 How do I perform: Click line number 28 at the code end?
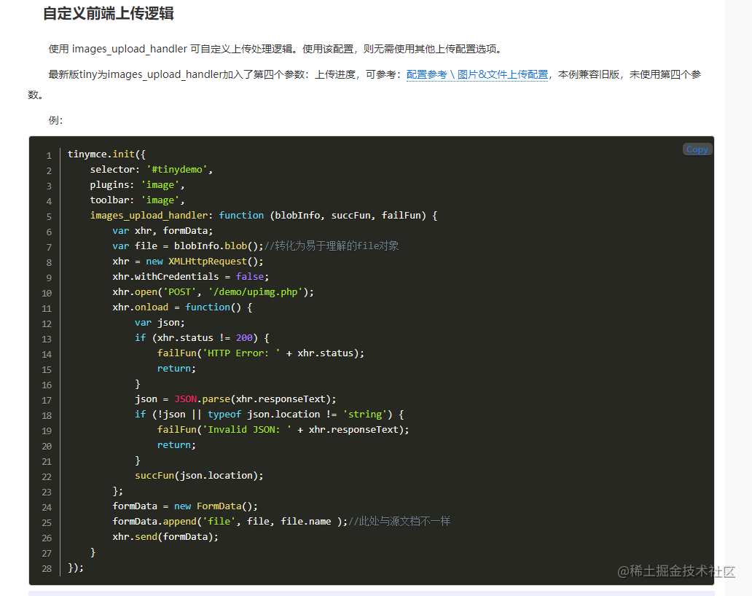pyautogui.click(x=46, y=568)
